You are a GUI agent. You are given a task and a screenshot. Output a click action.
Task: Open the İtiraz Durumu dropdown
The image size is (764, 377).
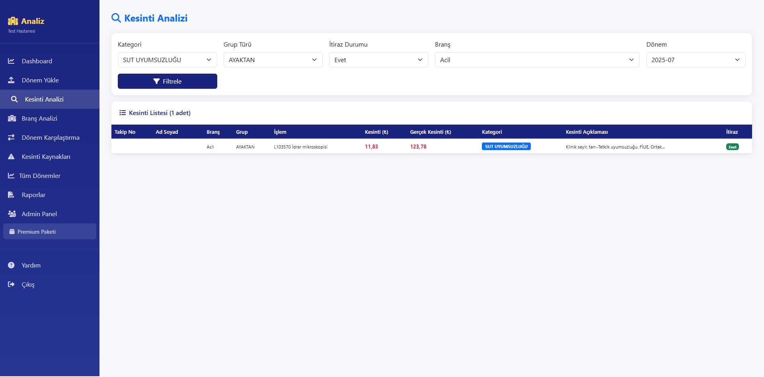[378, 60]
